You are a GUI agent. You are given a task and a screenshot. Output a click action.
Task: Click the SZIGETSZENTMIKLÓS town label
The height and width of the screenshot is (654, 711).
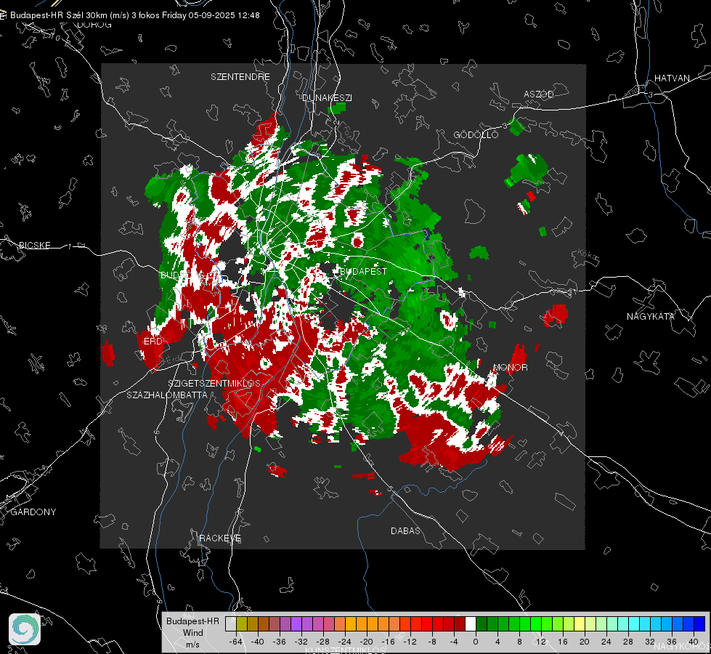pos(214,384)
